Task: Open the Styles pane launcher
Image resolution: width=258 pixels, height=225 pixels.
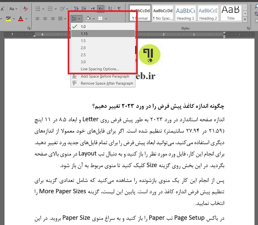Action: coord(248,28)
